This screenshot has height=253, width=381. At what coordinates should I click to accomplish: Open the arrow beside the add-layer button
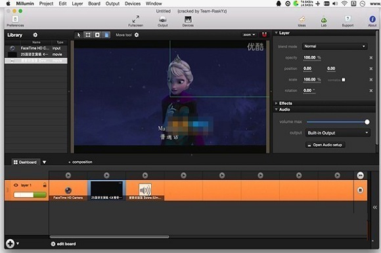pos(18,243)
